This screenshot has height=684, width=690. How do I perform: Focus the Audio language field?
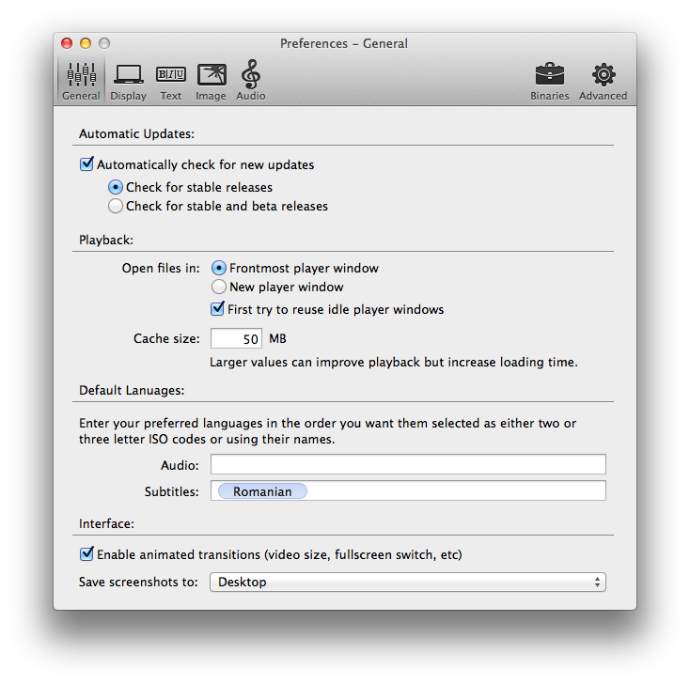tap(407, 465)
